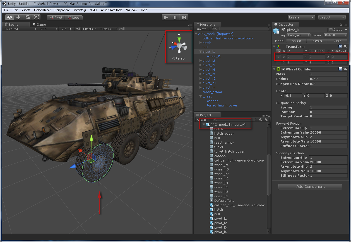Select the Move translate tool
Screen dimensions: 351x242
pyautogui.click(x=18, y=17)
